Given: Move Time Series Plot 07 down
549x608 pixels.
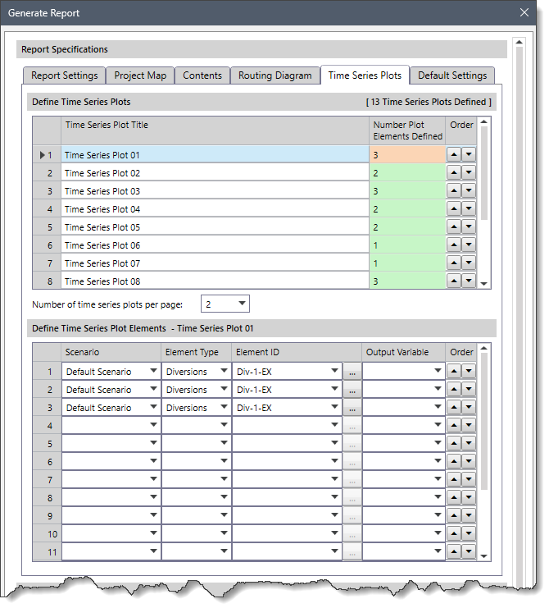Looking at the screenshot, I should click(469, 263).
